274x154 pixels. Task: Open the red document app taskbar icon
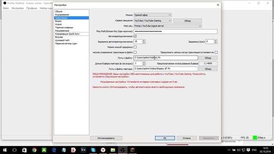coord(74,150)
